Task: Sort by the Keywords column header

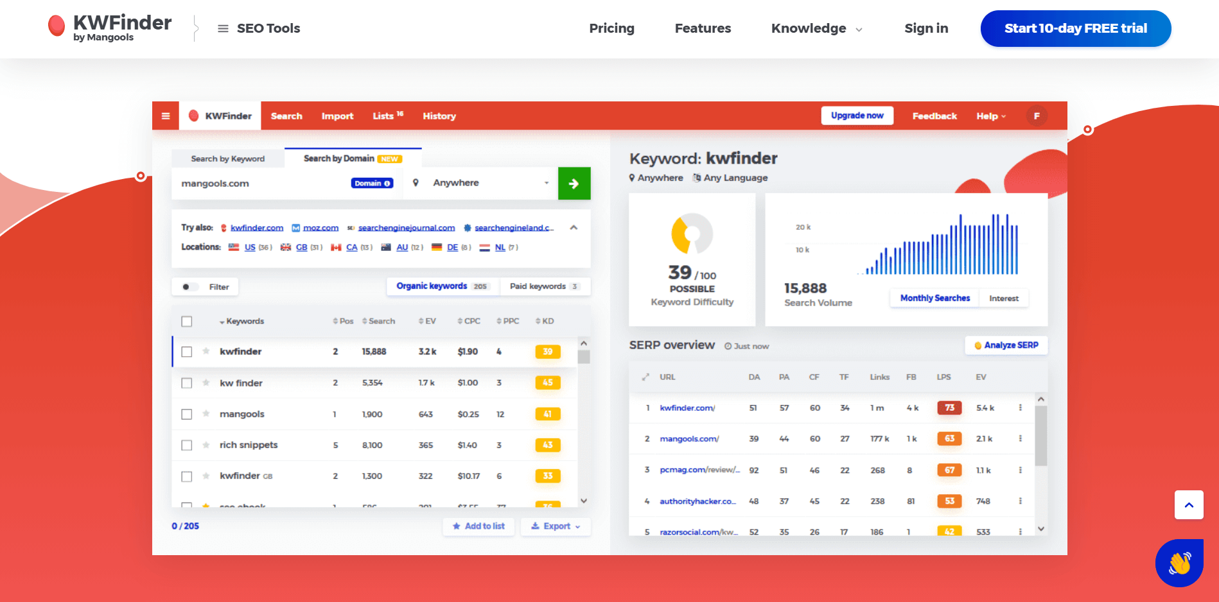Action: [241, 321]
